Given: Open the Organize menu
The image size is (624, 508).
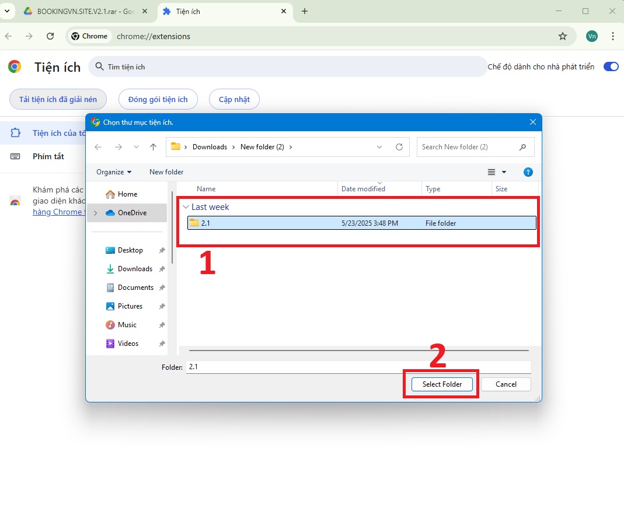Looking at the screenshot, I should point(114,172).
